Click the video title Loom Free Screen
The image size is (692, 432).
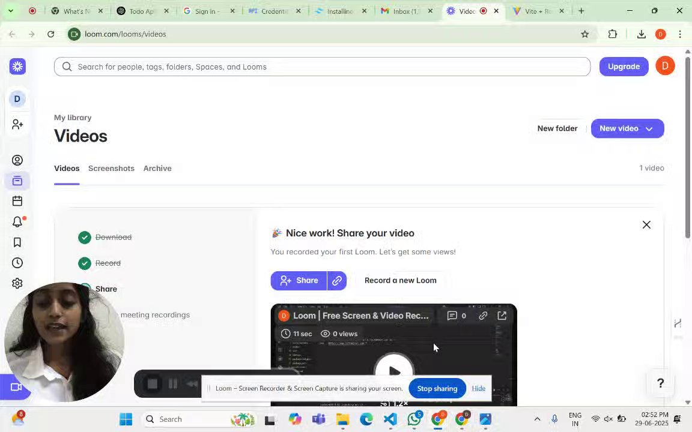point(360,316)
